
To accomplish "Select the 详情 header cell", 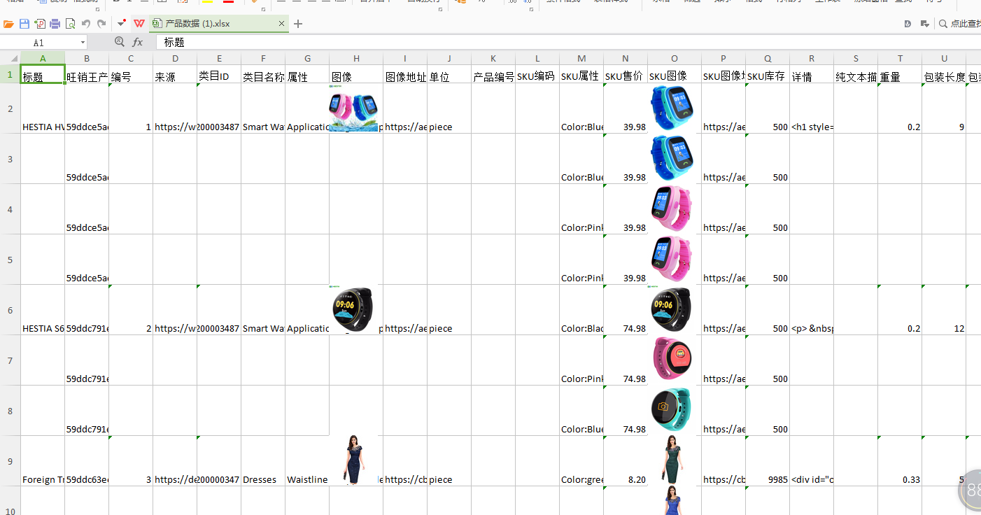I will 812,75.
